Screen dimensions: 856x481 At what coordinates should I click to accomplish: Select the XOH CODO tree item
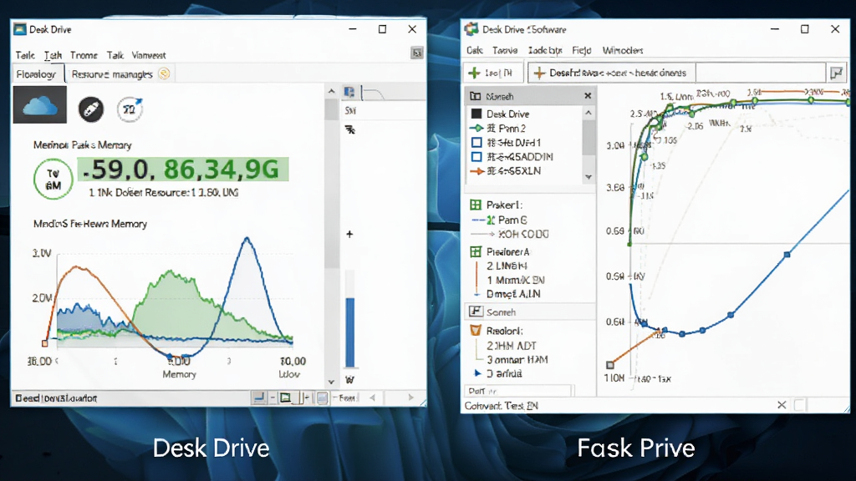click(523, 234)
